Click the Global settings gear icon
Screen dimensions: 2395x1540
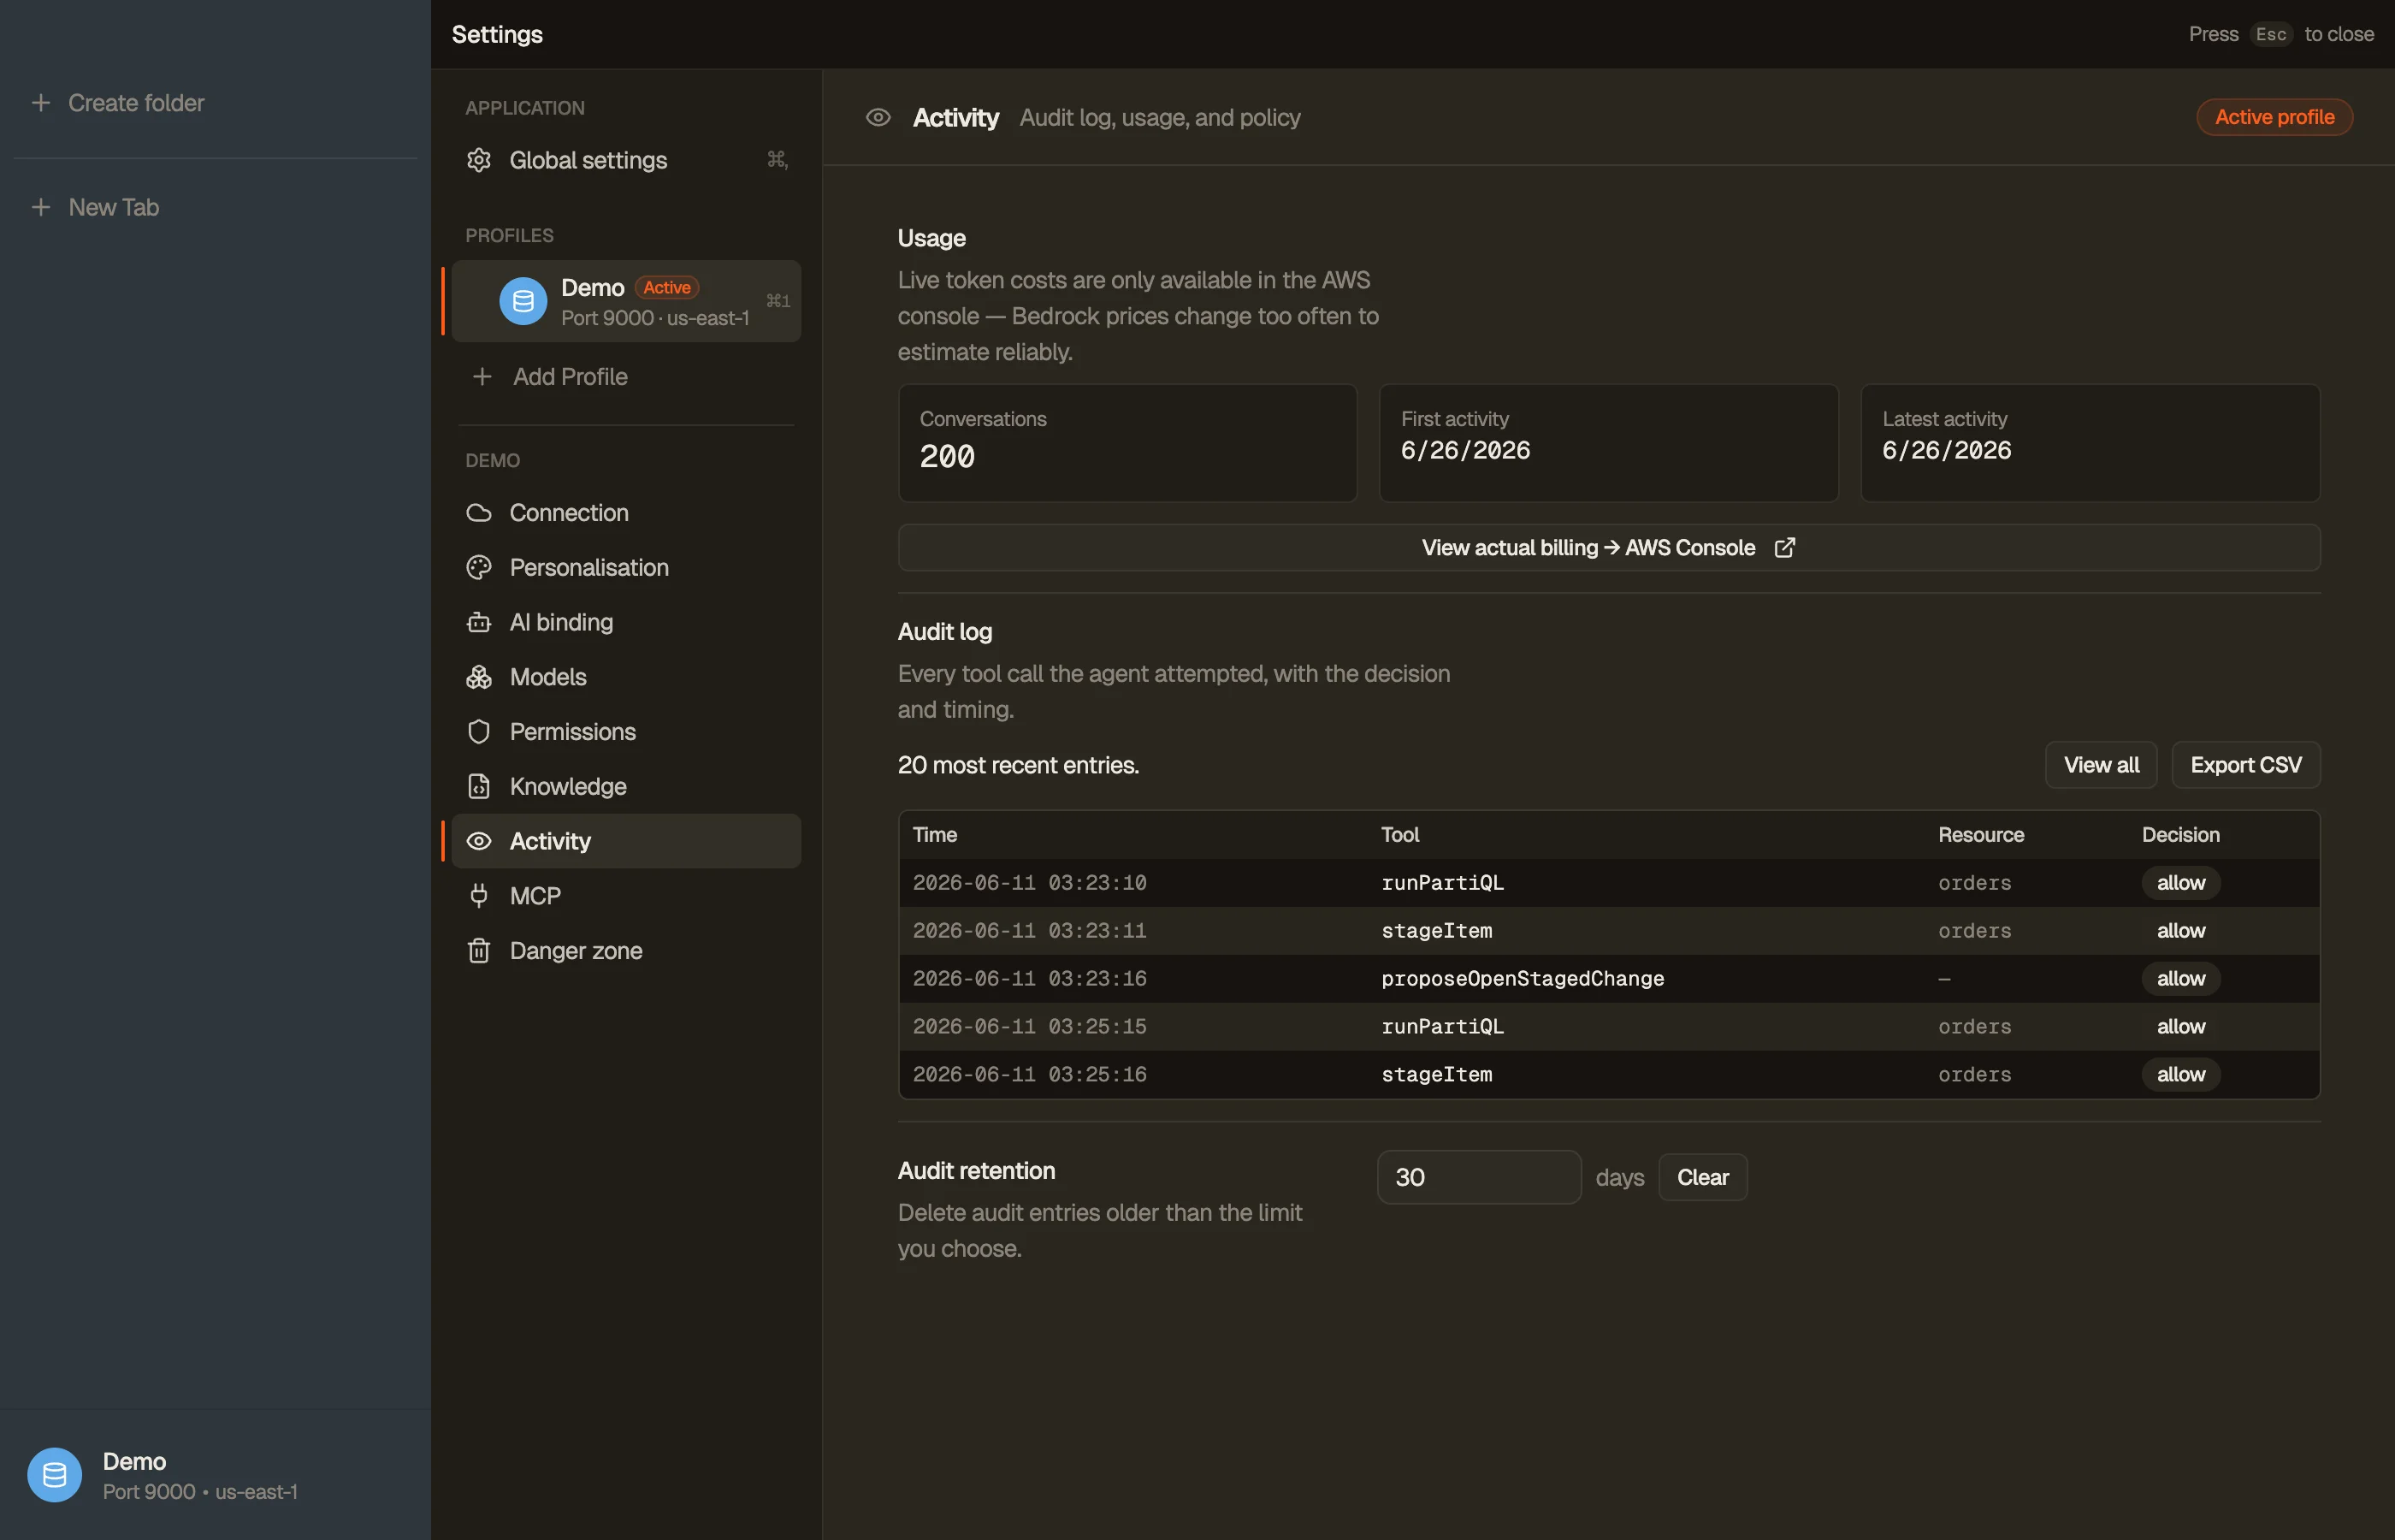click(x=479, y=160)
